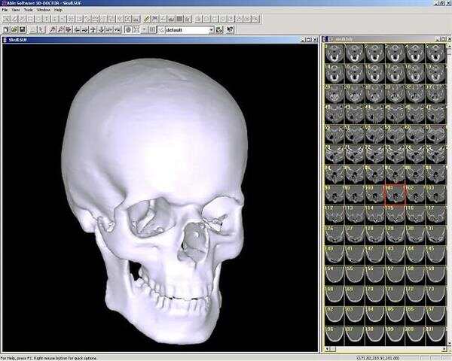Expand the "default" dropdown arrow

(x=211, y=30)
